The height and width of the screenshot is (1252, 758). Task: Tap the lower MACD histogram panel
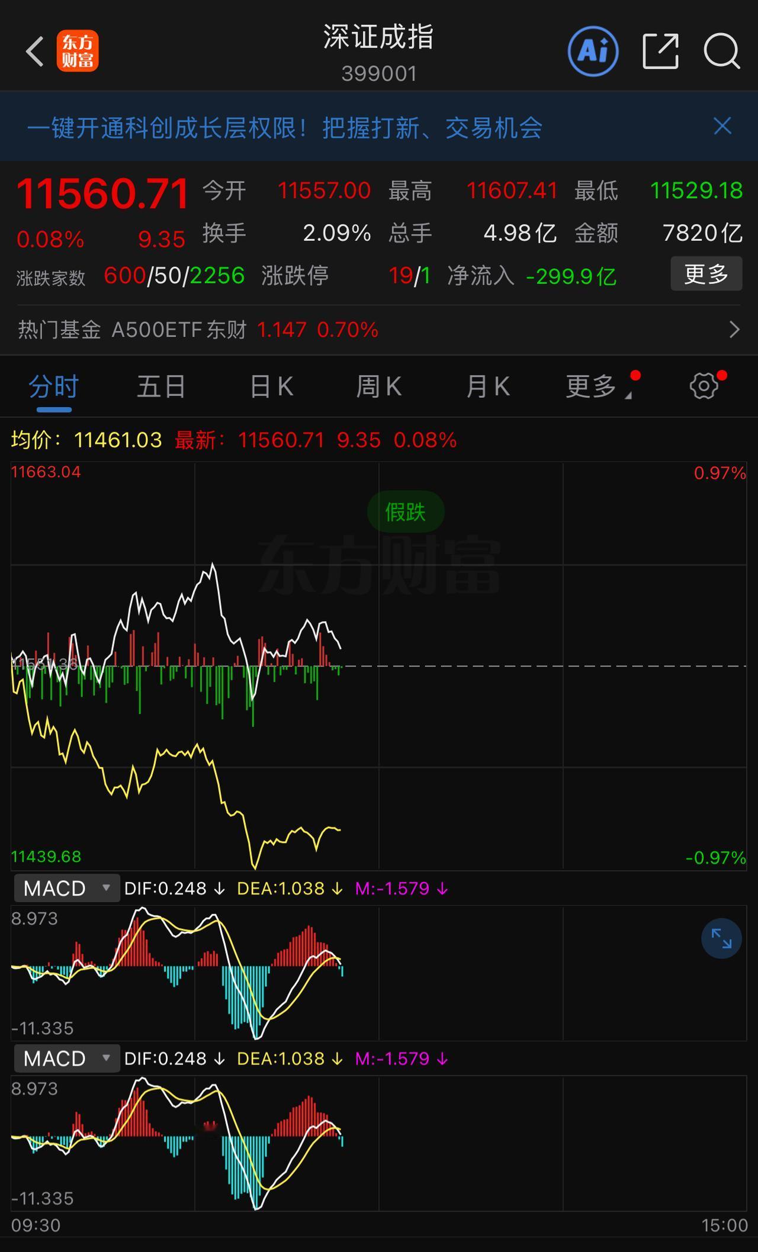tap(379, 1143)
